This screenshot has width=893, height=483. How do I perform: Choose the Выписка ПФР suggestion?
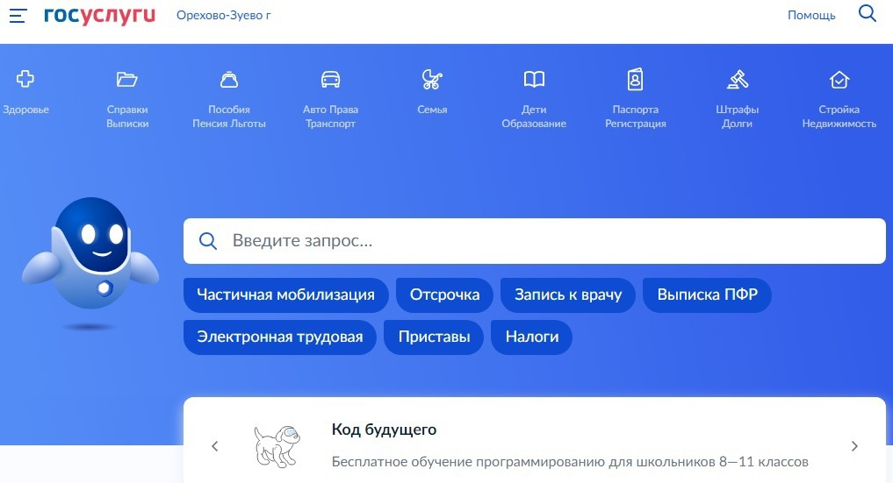(707, 295)
